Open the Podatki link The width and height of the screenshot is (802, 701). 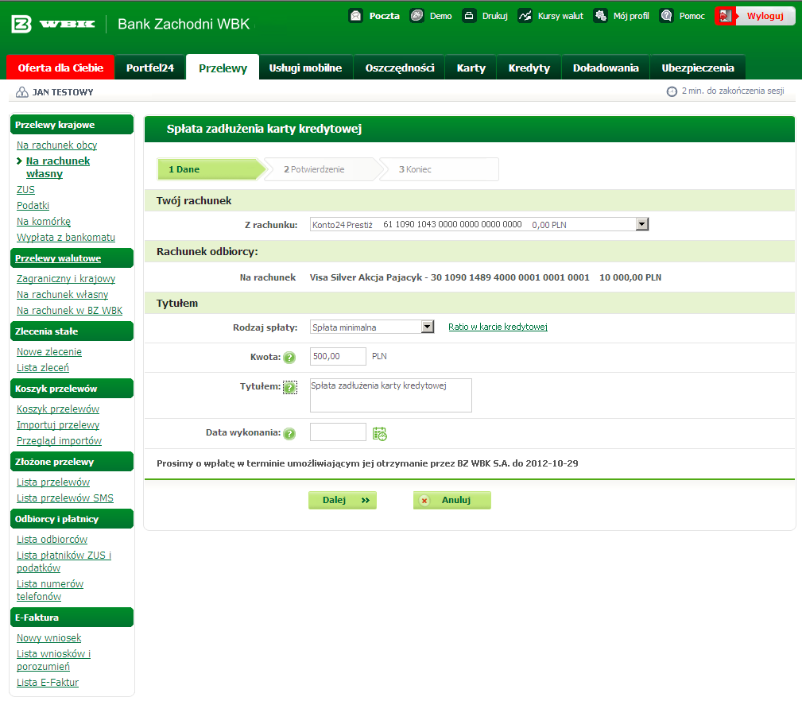click(33, 206)
